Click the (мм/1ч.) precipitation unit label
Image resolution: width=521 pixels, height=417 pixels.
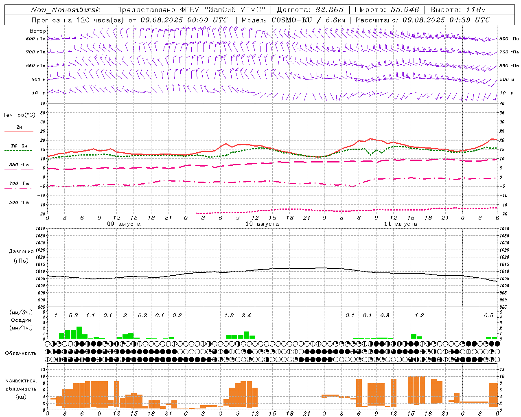[21, 327]
